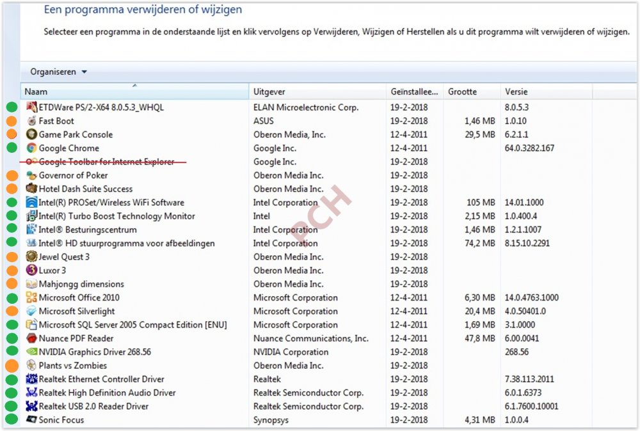Click the Fast Boot program icon

31,121
